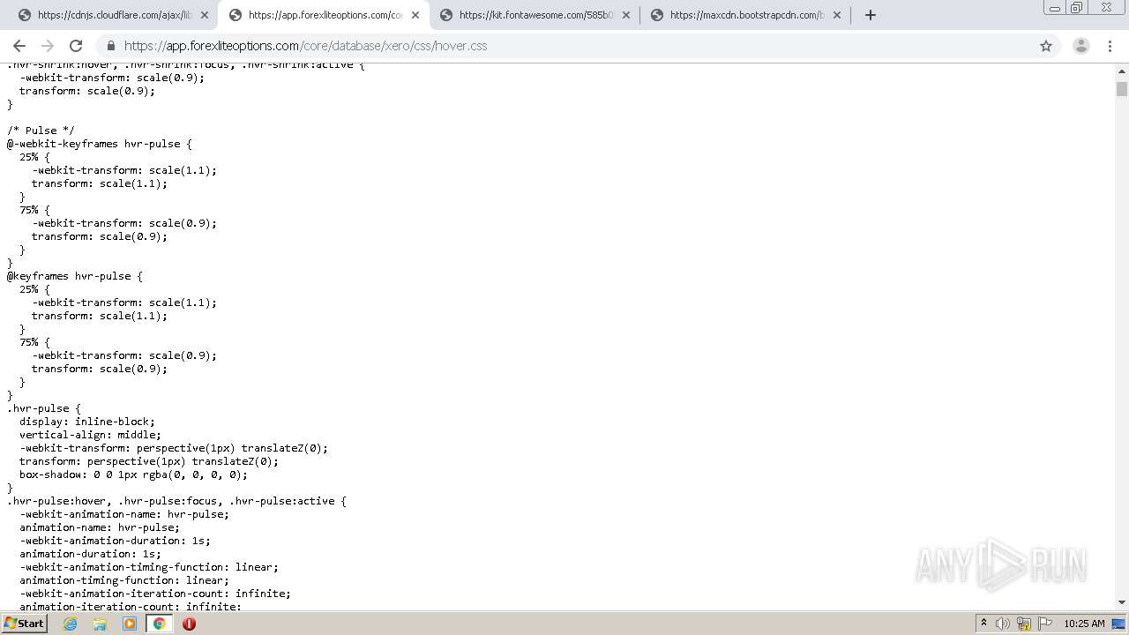Click 'vertical-align: middle;' line
This screenshot has height=635, width=1129.
(90, 435)
